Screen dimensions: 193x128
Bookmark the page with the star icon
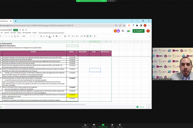(124, 26)
